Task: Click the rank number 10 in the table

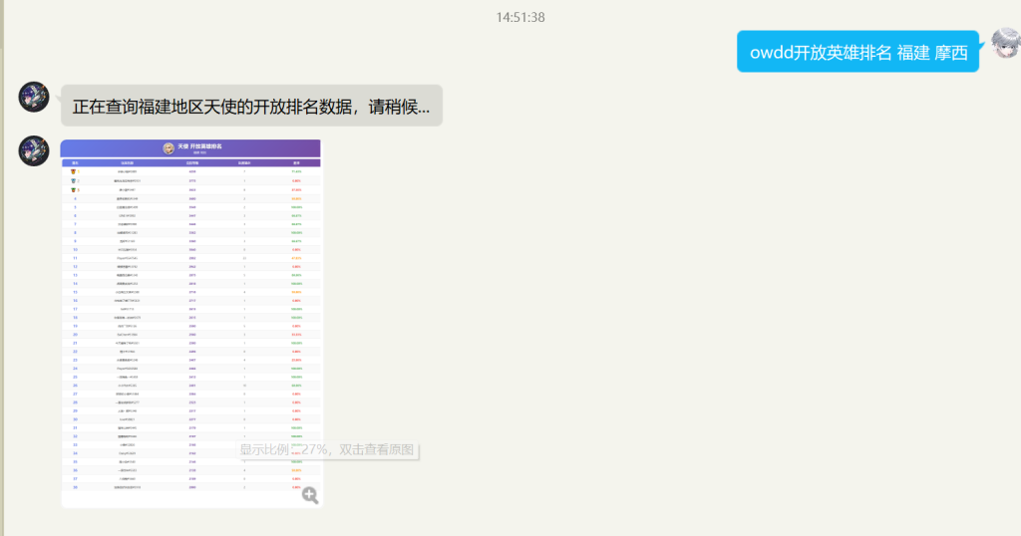Action: click(x=75, y=249)
